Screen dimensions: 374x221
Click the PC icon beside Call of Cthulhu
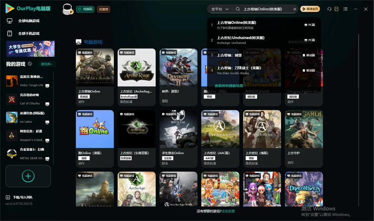47,104
